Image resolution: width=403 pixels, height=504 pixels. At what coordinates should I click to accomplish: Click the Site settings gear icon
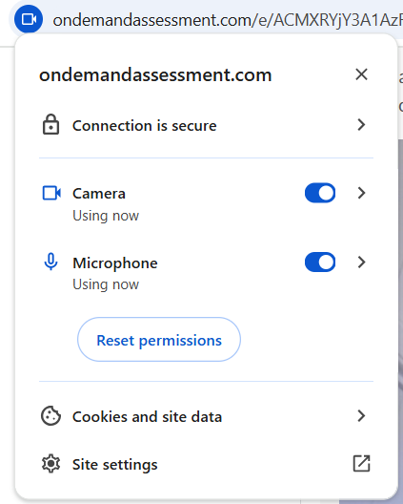(x=50, y=464)
